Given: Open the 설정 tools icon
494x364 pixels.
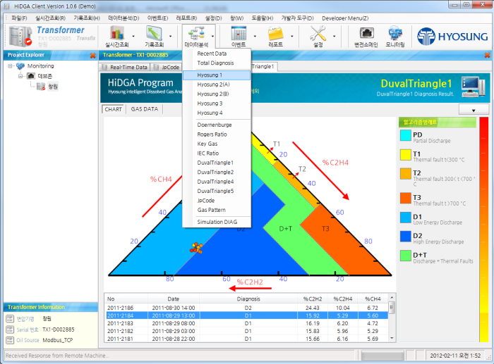Looking at the screenshot, I should (318, 33).
